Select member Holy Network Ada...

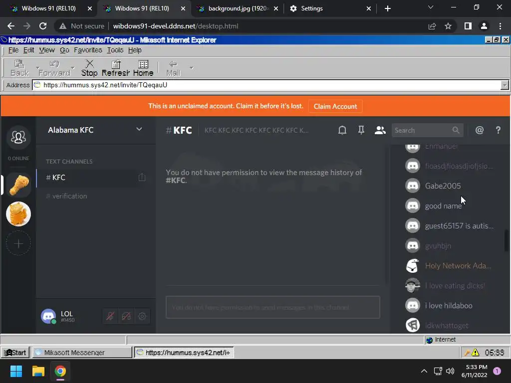450,266
